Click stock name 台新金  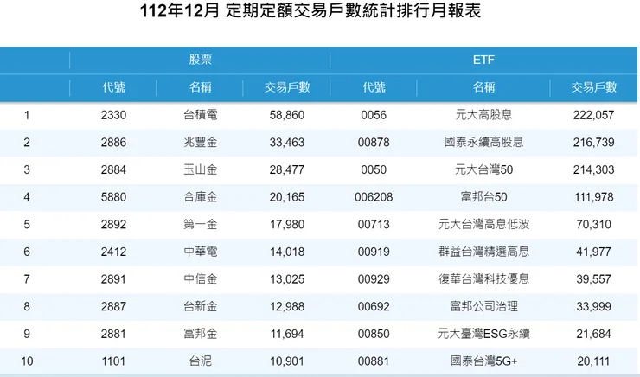(200, 306)
